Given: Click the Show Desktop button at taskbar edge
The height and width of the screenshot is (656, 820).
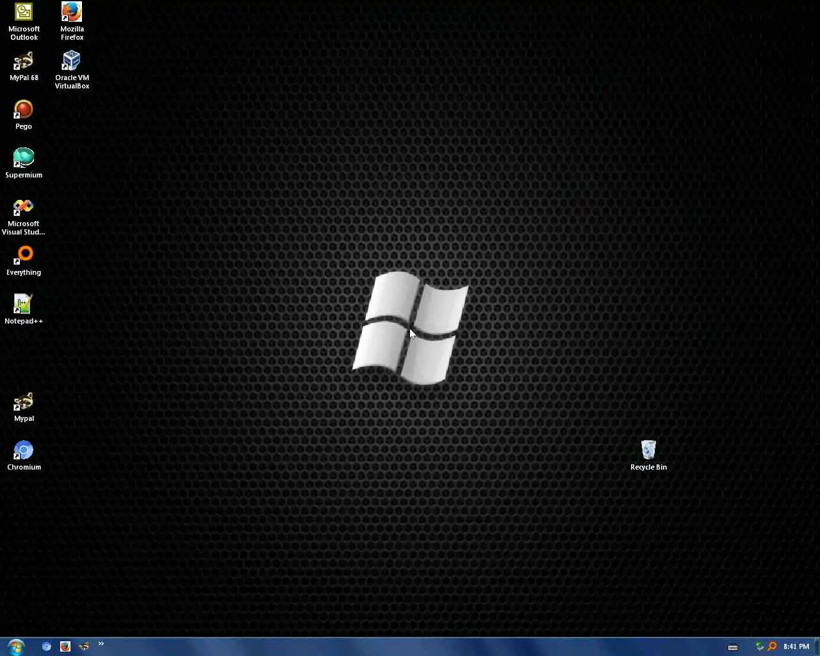Looking at the screenshot, I should click(x=817, y=646).
